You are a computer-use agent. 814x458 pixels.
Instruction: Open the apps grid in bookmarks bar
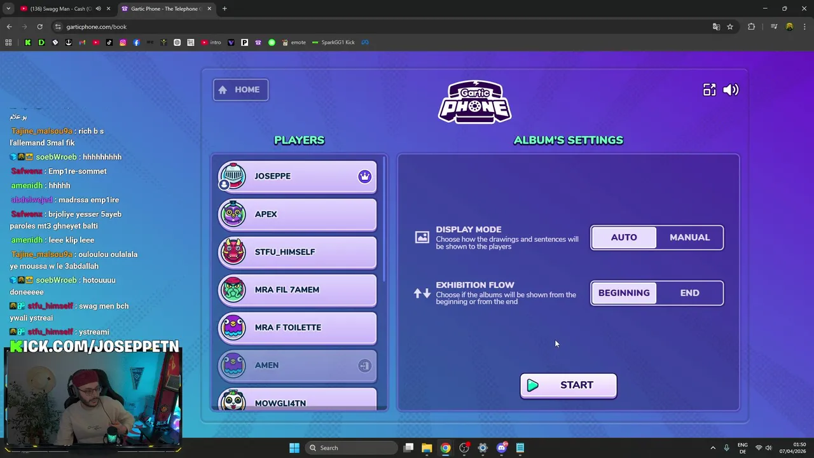coord(8,43)
